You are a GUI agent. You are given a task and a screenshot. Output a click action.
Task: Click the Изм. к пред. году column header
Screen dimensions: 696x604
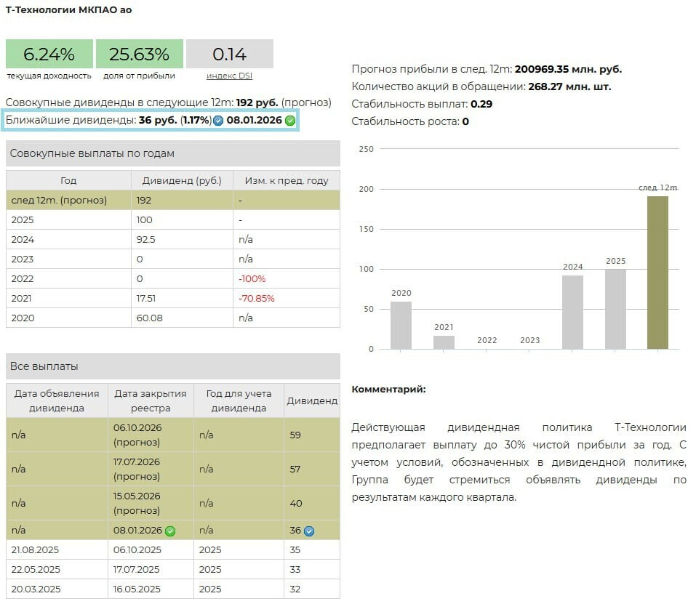(x=286, y=180)
